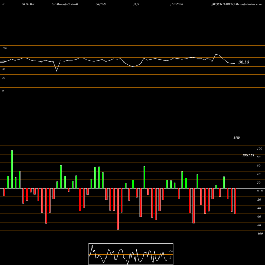
Task: Click the sharp dip in the RSI line
Action: tap(57, 71)
